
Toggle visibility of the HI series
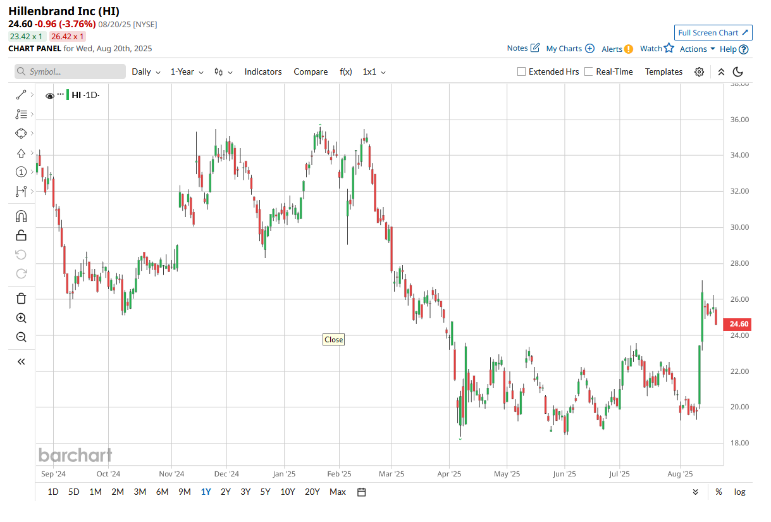(49, 96)
